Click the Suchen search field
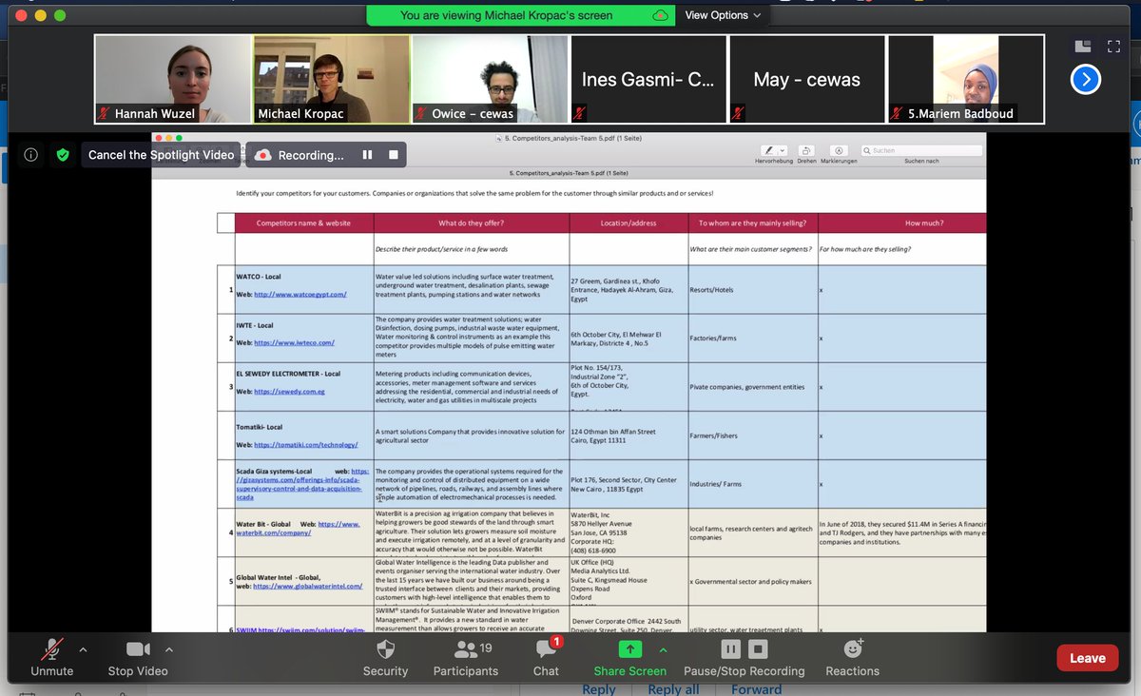 coord(920,150)
